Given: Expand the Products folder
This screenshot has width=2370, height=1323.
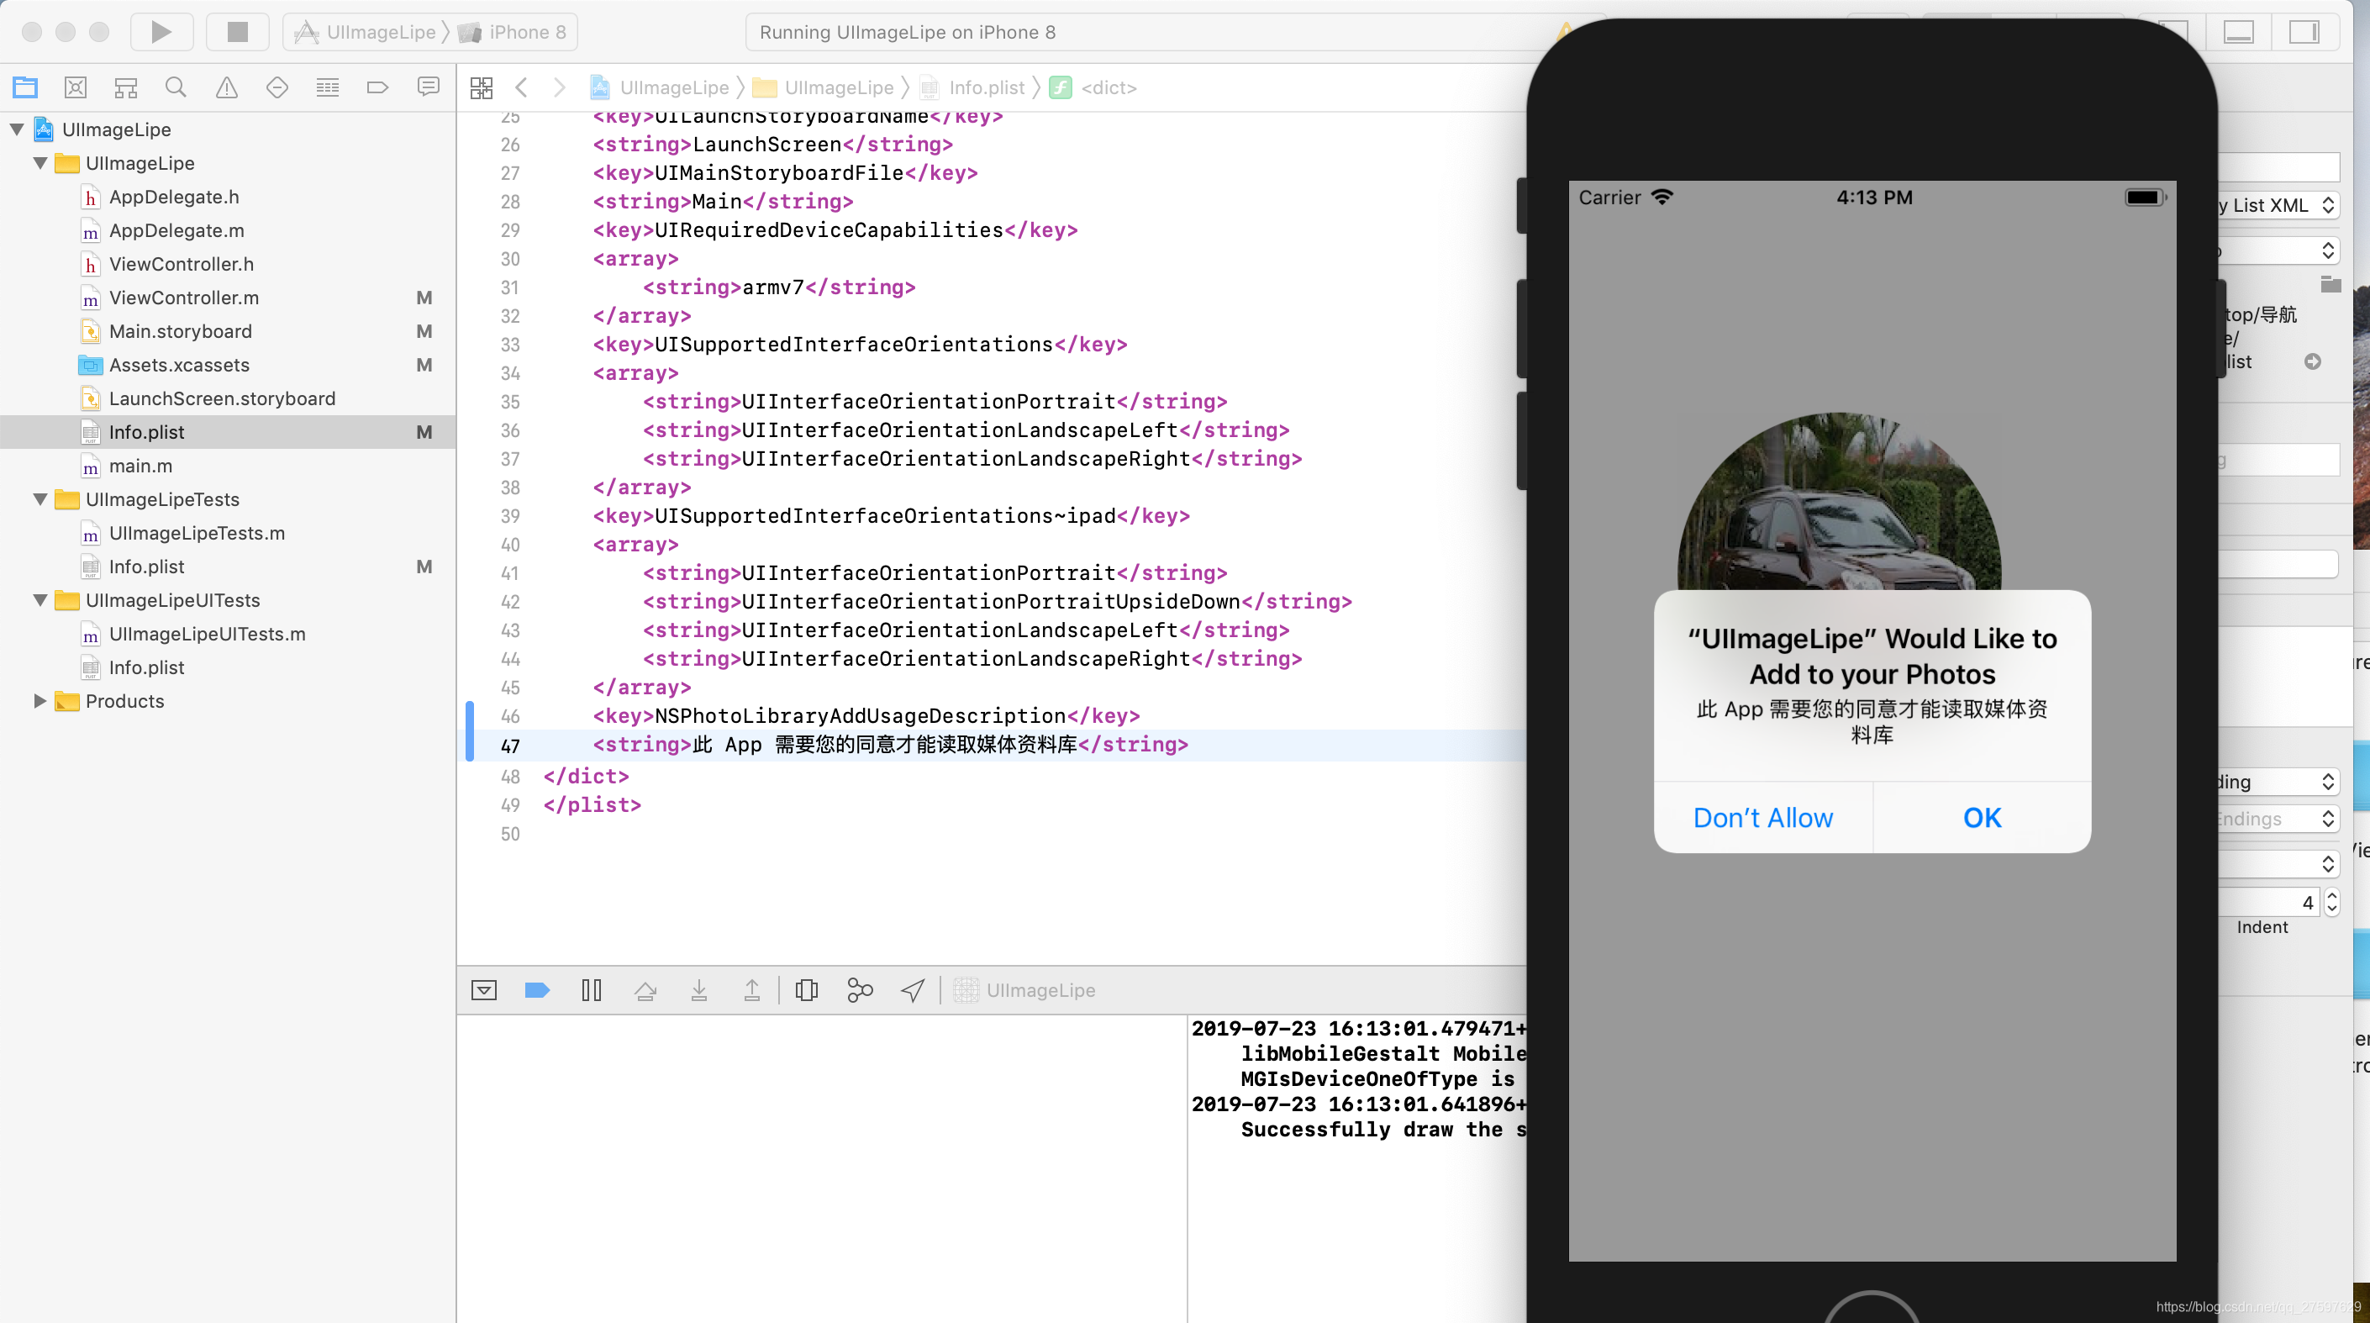Looking at the screenshot, I should click(x=40, y=701).
